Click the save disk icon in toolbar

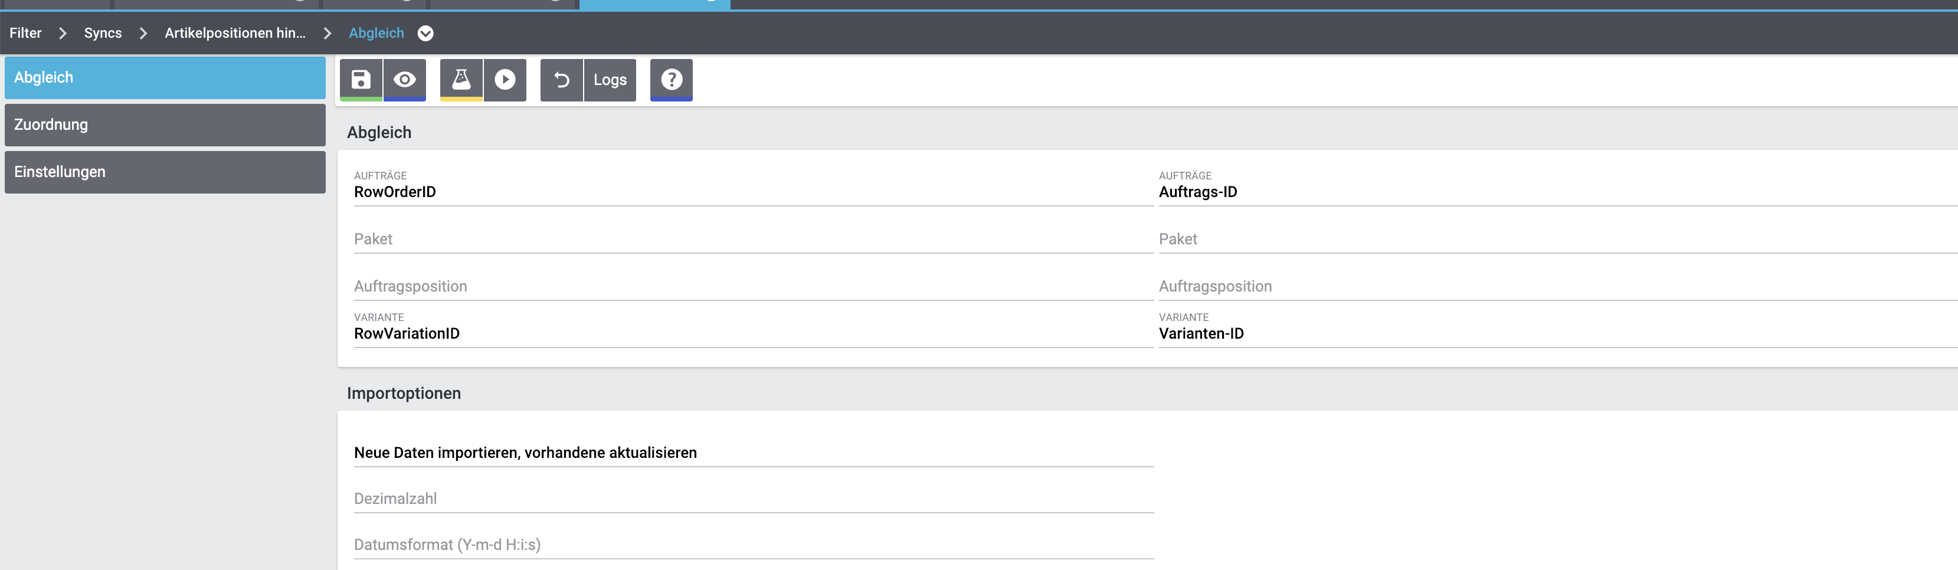point(361,80)
